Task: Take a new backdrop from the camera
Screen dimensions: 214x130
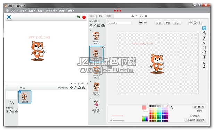Action: point(16,111)
